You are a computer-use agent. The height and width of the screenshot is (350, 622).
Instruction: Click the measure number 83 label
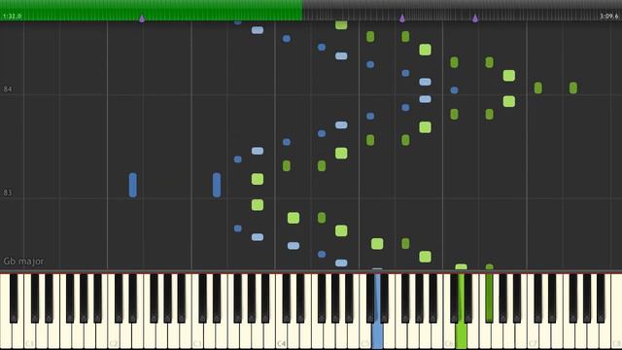8,192
